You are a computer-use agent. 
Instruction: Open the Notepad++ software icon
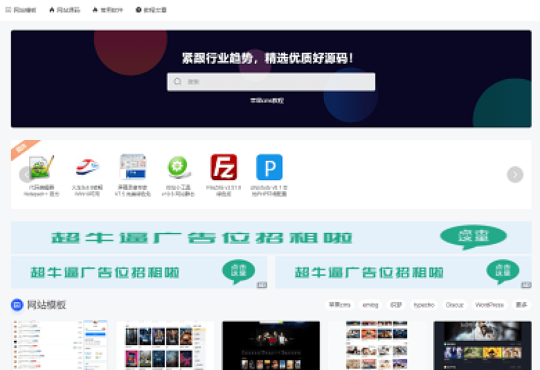point(41,168)
